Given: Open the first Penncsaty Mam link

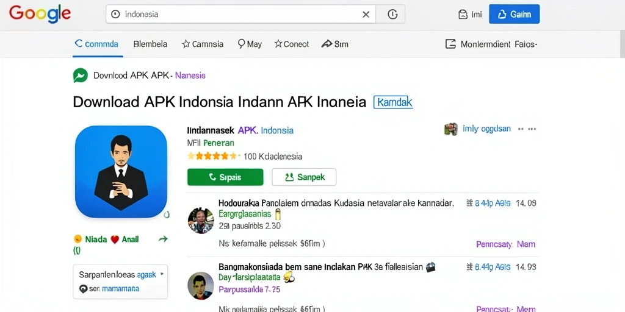Looking at the screenshot, I should [505, 244].
